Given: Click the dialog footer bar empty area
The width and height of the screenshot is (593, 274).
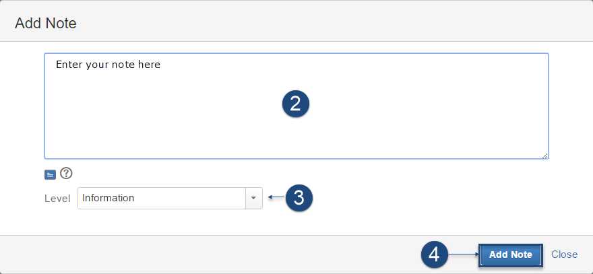Looking at the screenshot, I should point(202,254).
